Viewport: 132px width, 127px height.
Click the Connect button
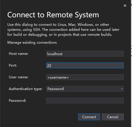point(89,117)
